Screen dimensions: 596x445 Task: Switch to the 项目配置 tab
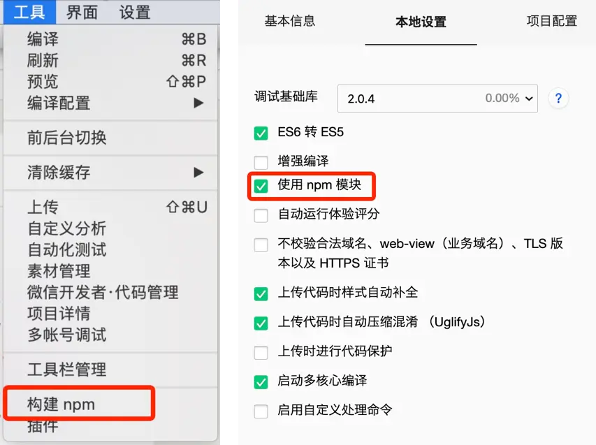(x=551, y=21)
